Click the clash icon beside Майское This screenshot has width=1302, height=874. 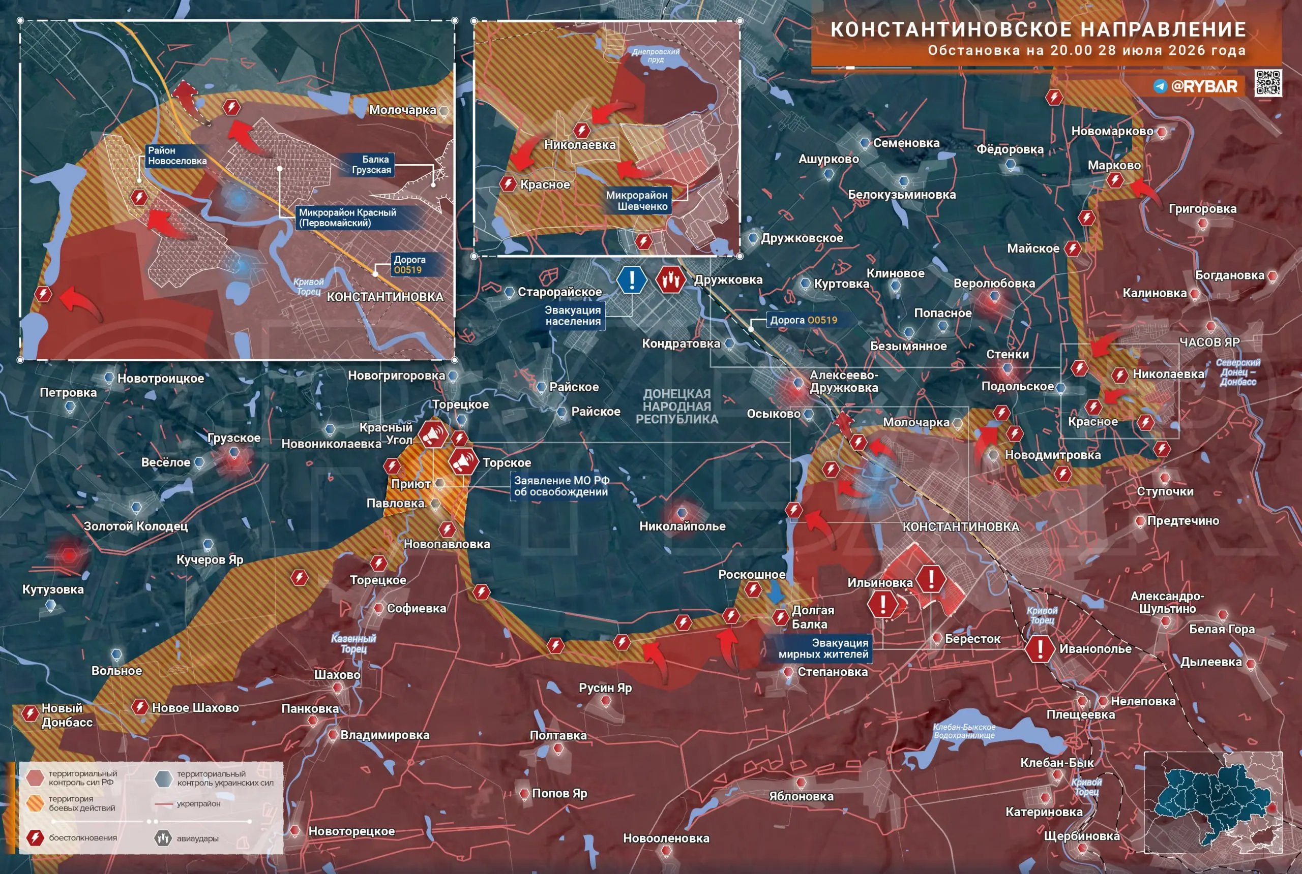(1072, 248)
